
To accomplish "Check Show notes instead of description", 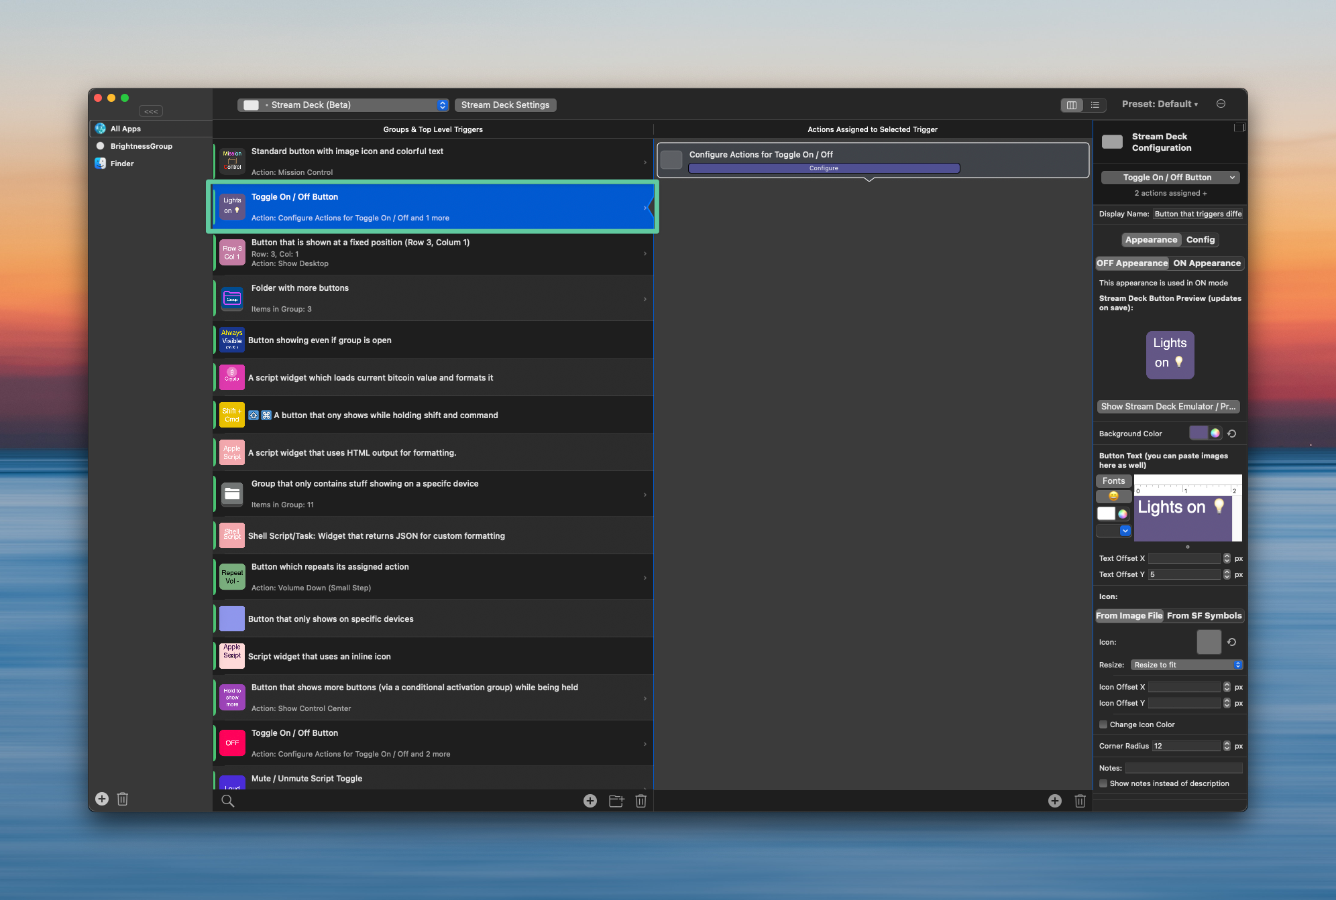I will tap(1103, 783).
